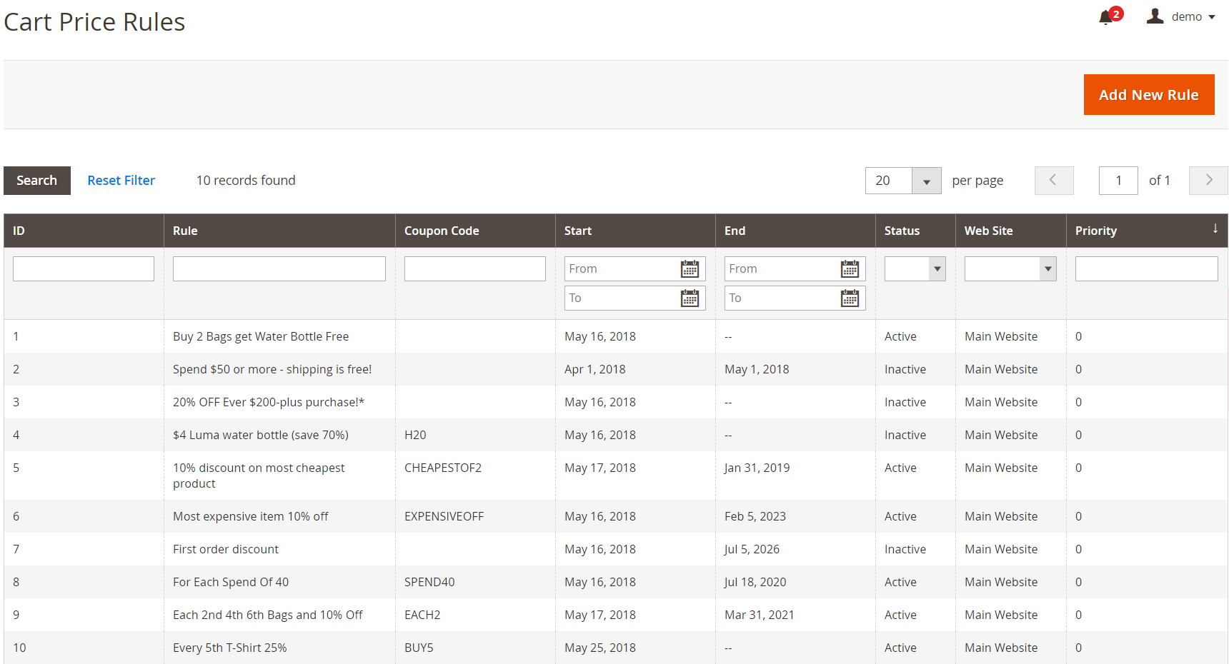Sort by the Web Site column header
This screenshot has height=664, width=1229.
(x=1010, y=231)
